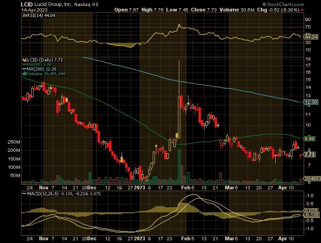
Task: Click the RSI(14) 44.04 indicator label
Action: 35,15
